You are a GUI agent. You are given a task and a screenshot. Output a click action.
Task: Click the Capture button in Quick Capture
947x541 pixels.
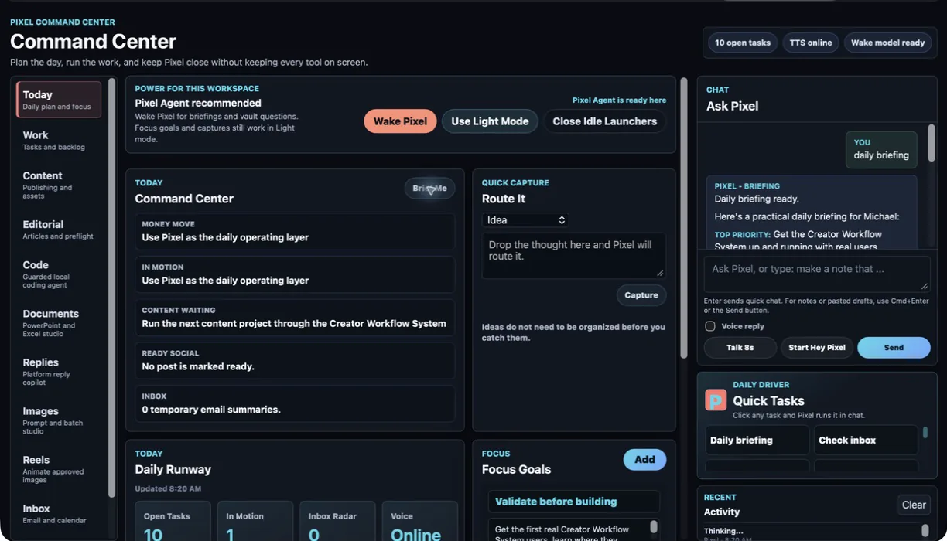click(x=641, y=295)
